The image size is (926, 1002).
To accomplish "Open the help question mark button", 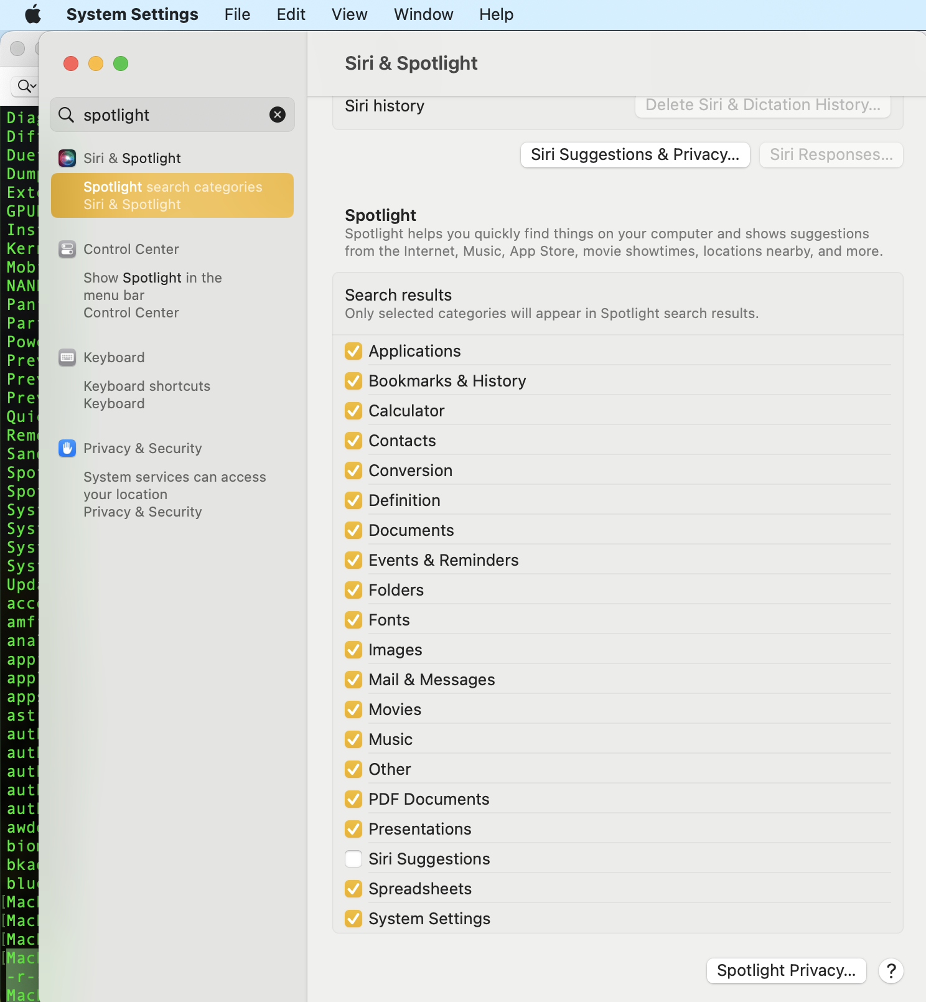I will tap(891, 971).
